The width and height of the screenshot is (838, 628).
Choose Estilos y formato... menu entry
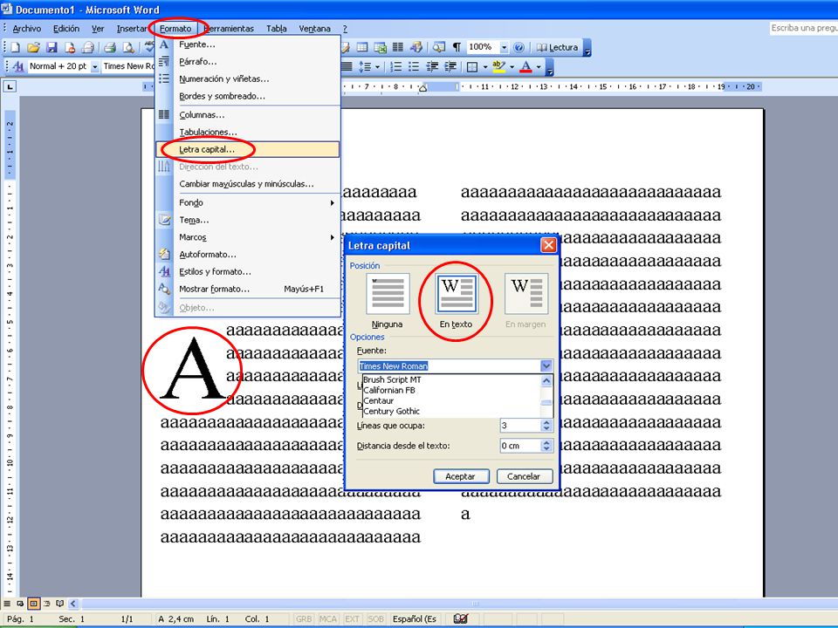pyautogui.click(x=248, y=272)
